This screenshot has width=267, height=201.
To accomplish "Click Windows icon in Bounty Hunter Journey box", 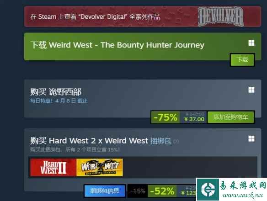I will coord(251,43).
